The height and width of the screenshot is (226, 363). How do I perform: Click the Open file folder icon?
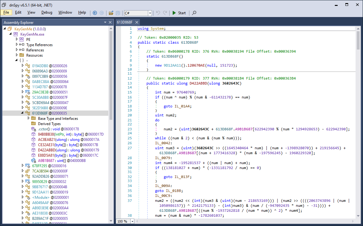tap(111, 13)
